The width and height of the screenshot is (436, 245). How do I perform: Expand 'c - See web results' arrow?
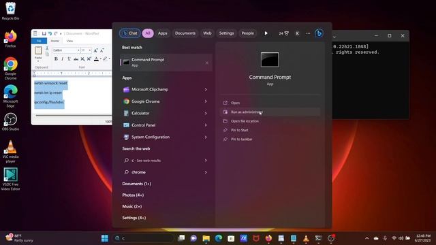[x=206, y=161]
